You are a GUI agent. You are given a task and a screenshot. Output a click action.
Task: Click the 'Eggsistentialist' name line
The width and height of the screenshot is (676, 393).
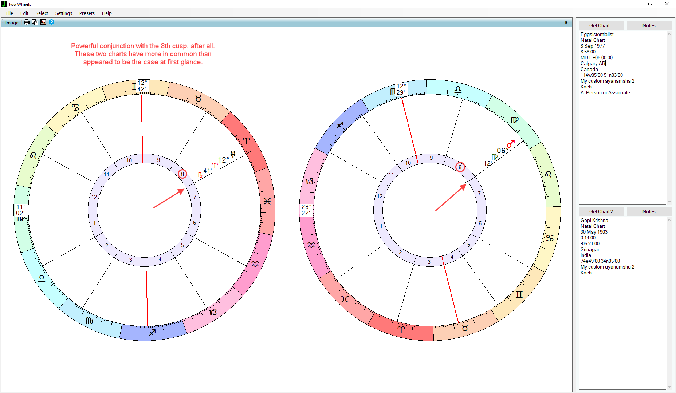[x=597, y=34]
